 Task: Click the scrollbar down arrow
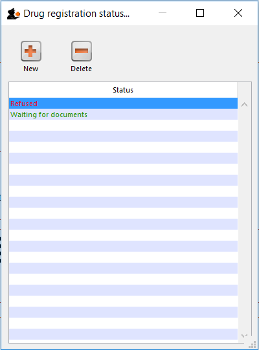(244, 336)
